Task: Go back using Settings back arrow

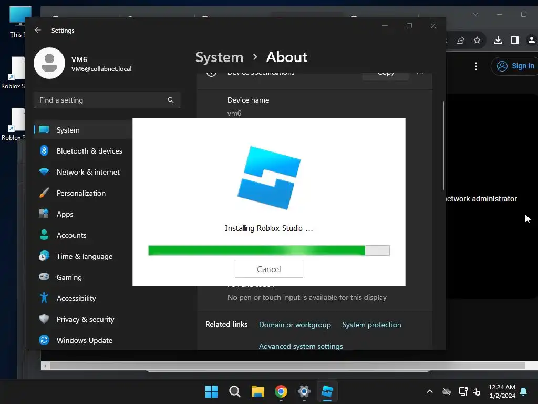Action: pos(38,30)
